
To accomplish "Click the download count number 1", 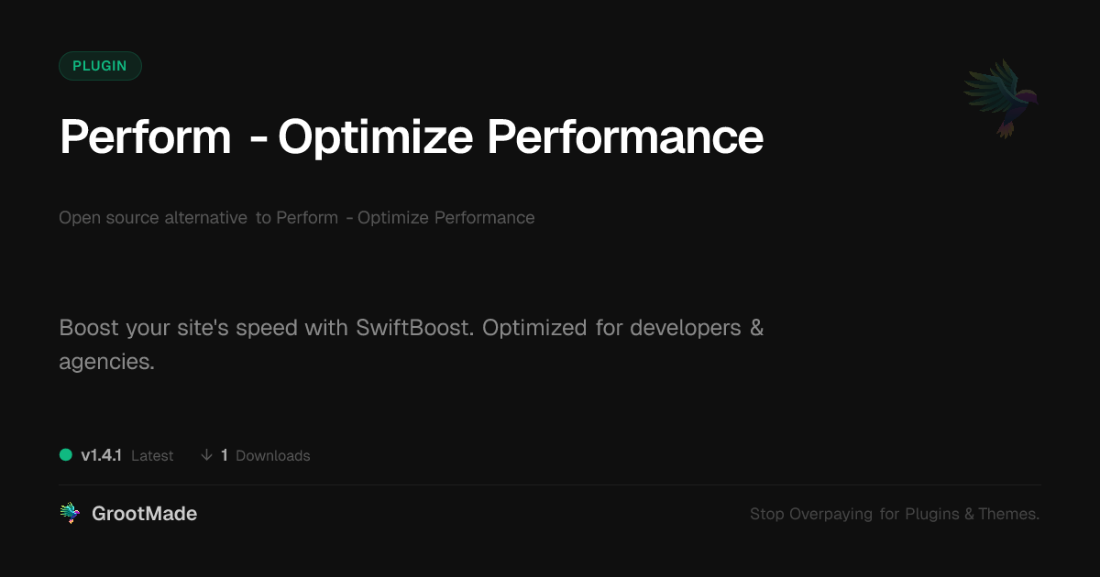I will 225,455.
